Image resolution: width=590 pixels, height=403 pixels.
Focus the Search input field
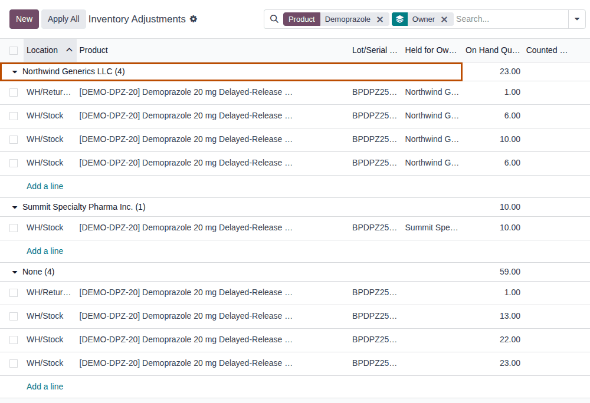pyautogui.click(x=510, y=19)
